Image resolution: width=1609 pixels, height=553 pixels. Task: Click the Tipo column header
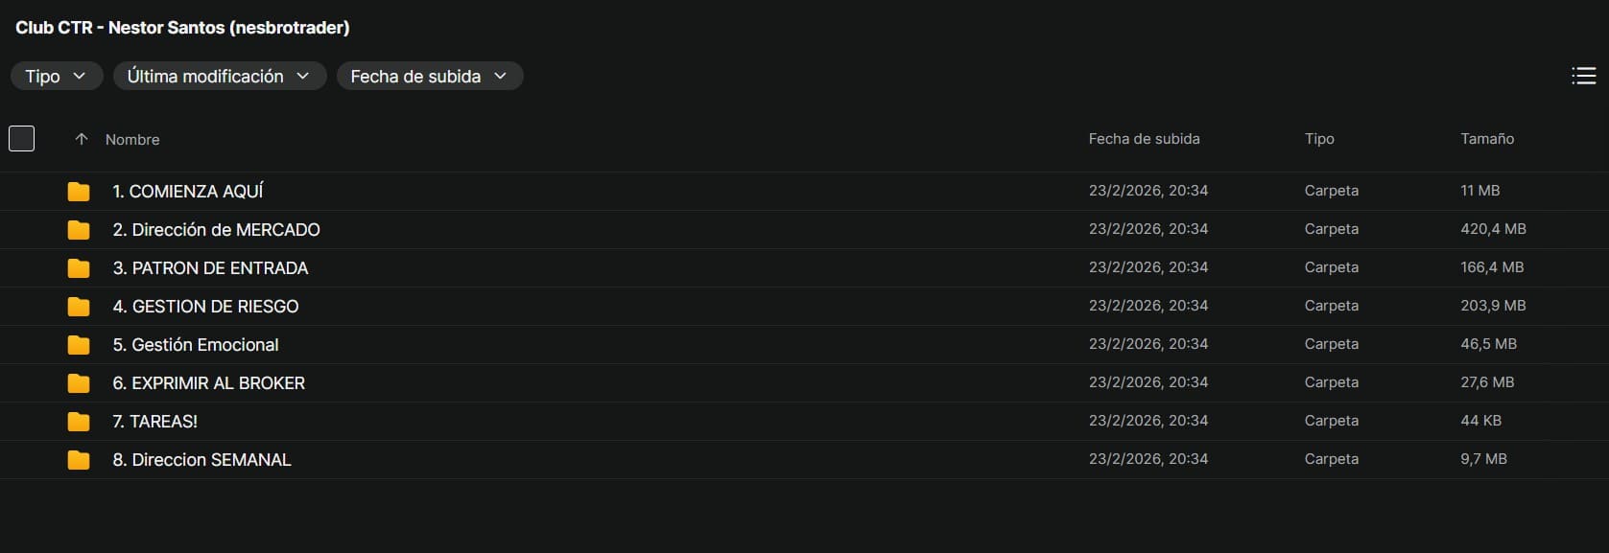click(x=1319, y=139)
